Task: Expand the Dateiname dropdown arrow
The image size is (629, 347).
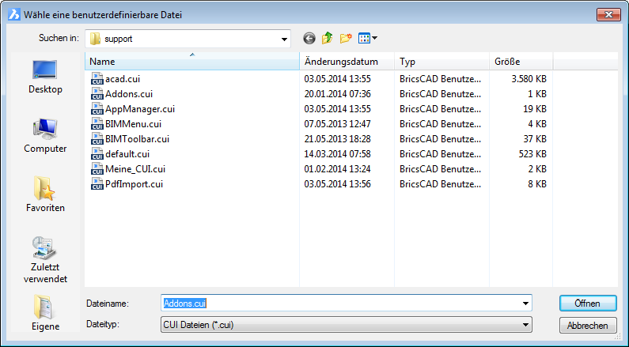Action: coord(525,303)
